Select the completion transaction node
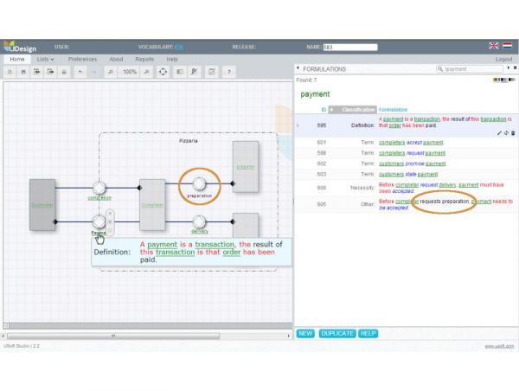Screen dimensions: 519x391 pyautogui.click(x=99, y=188)
